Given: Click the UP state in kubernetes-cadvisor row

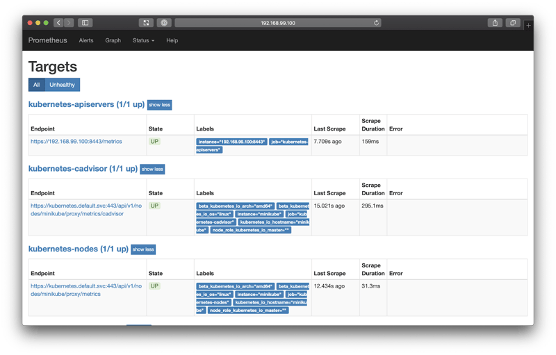Looking at the screenshot, I should 154,206.
